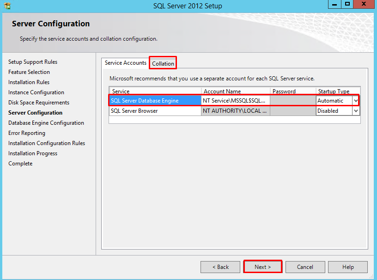
Task: Click the NT Service\MSSQL$SQL account name cell
Action: pos(235,101)
